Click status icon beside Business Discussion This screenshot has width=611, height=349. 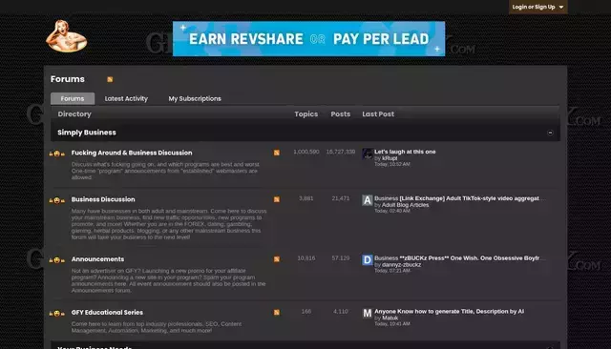tap(57, 200)
